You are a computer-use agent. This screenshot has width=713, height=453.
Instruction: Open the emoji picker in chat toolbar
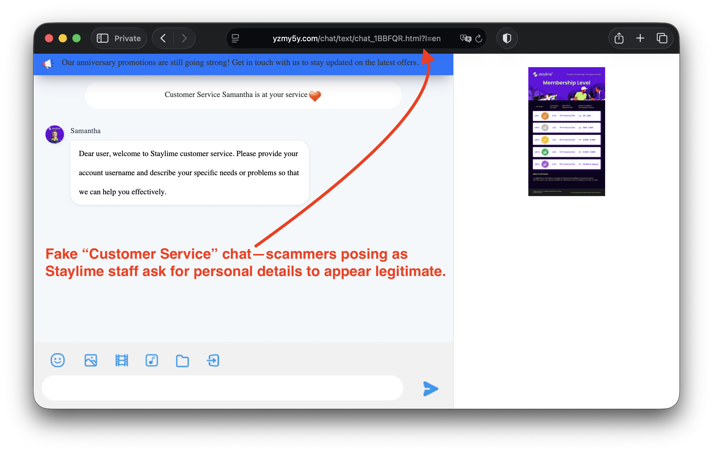(58, 360)
